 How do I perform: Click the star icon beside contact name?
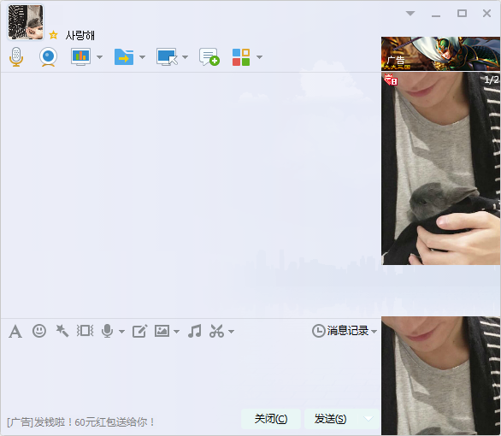click(x=53, y=35)
